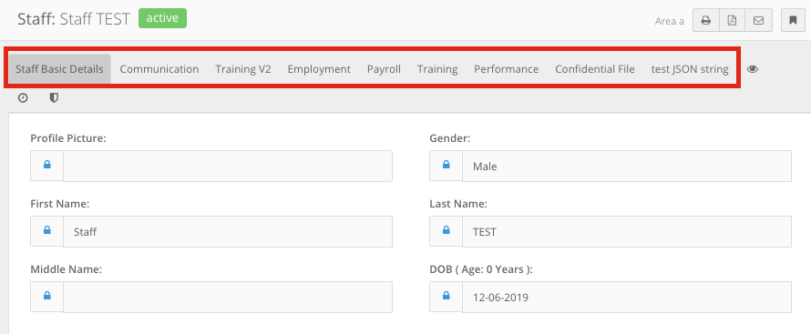
Task: Click the green active status badge
Action: tap(162, 18)
